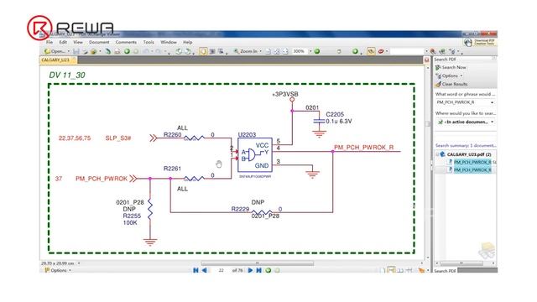Click the +3P3VSB power label

[285, 94]
